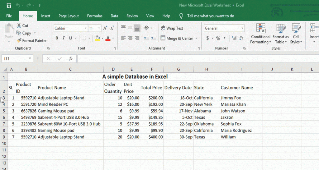Image resolution: width=319 pixels, height=170 pixels.
Task: Apply yellow Fill Color bucket
Action: pos(98,38)
